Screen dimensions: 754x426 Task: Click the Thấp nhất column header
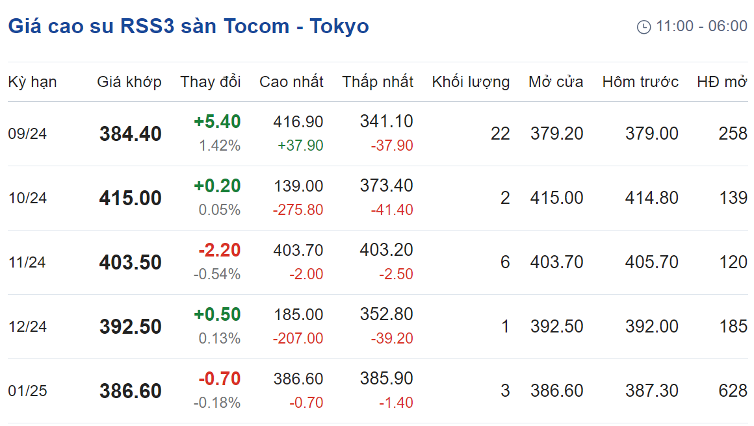[x=378, y=82]
